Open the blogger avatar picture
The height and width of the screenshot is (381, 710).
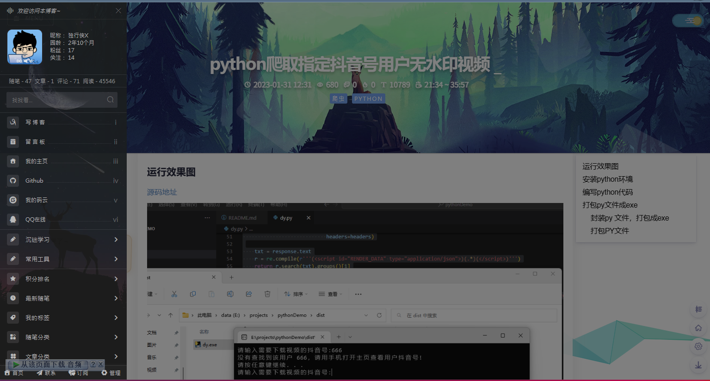tap(25, 47)
